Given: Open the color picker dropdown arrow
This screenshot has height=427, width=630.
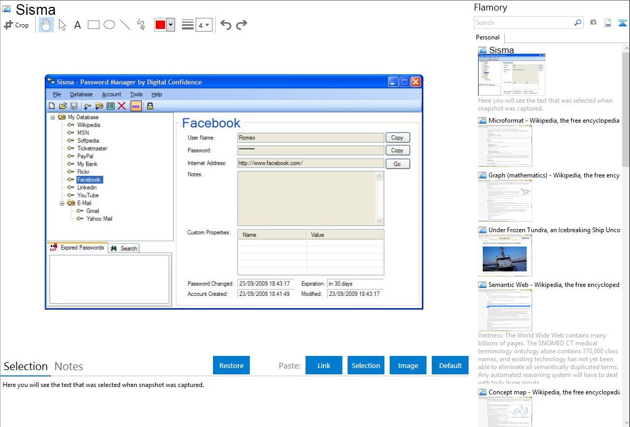Looking at the screenshot, I should click(x=170, y=25).
